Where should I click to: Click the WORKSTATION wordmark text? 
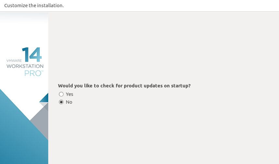tap(25, 66)
